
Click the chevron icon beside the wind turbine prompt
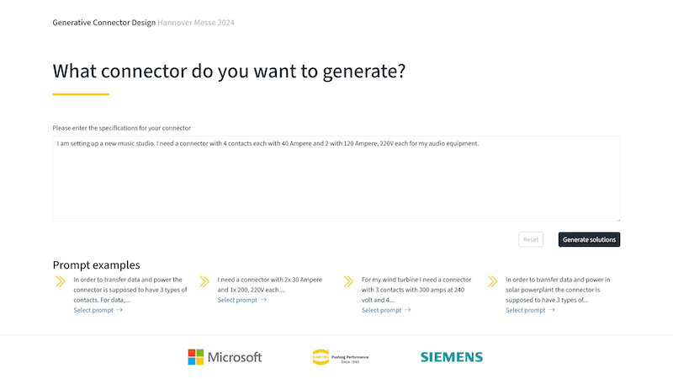click(x=349, y=281)
